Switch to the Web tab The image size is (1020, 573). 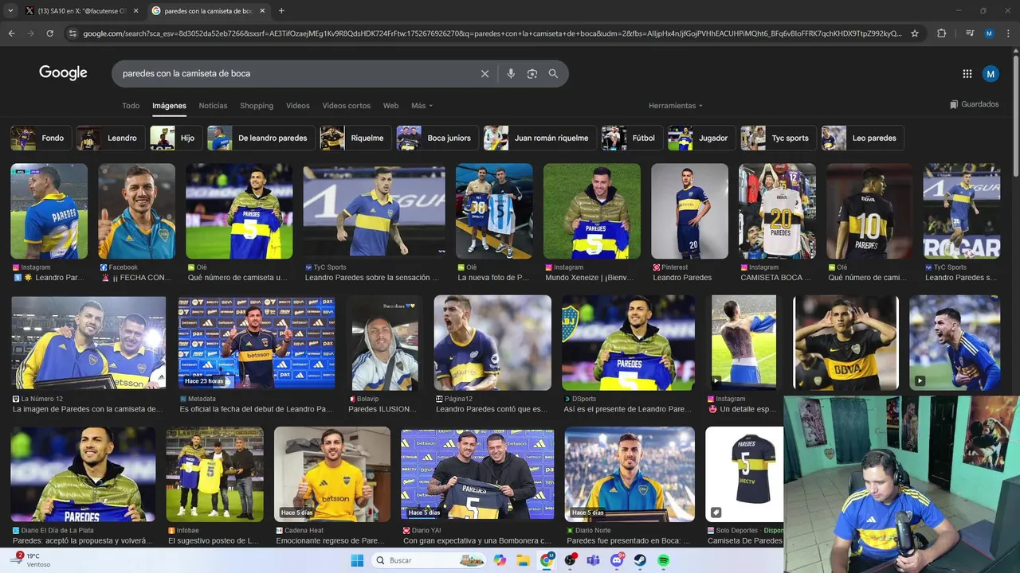click(390, 106)
